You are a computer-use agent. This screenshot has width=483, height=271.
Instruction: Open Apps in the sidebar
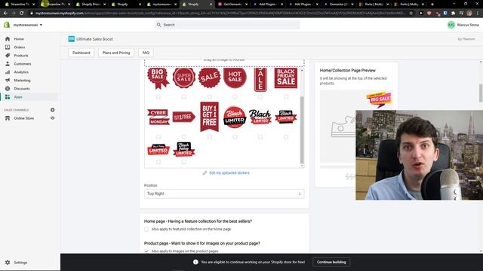pyautogui.click(x=18, y=97)
